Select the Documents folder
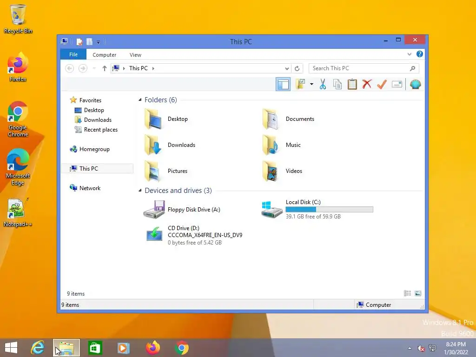This screenshot has height=357, width=476. [288, 119]
